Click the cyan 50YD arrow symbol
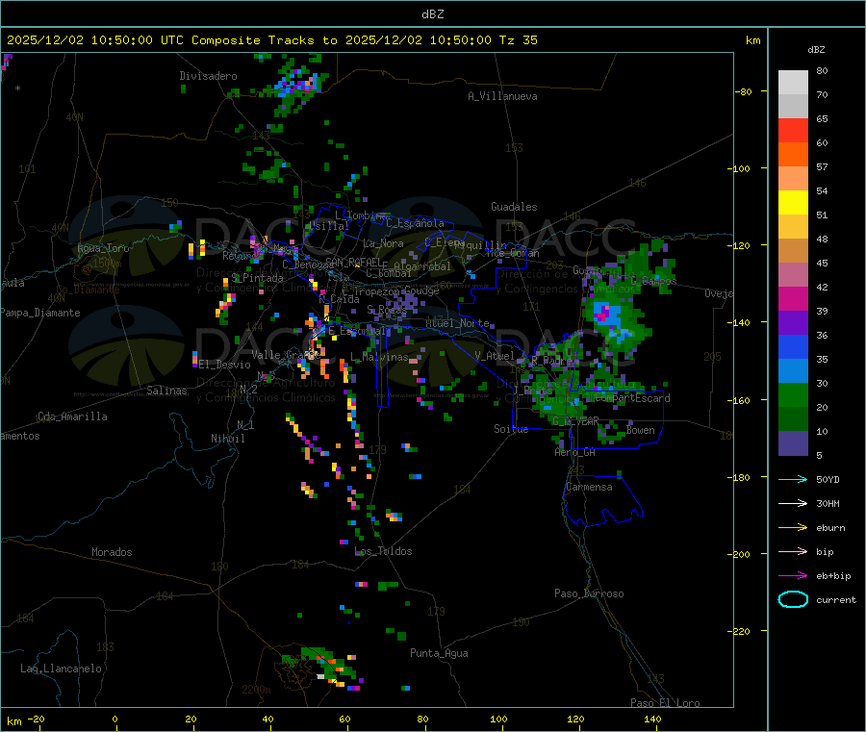This screenshot has height=732, width=866. click(x=793, y=479)
